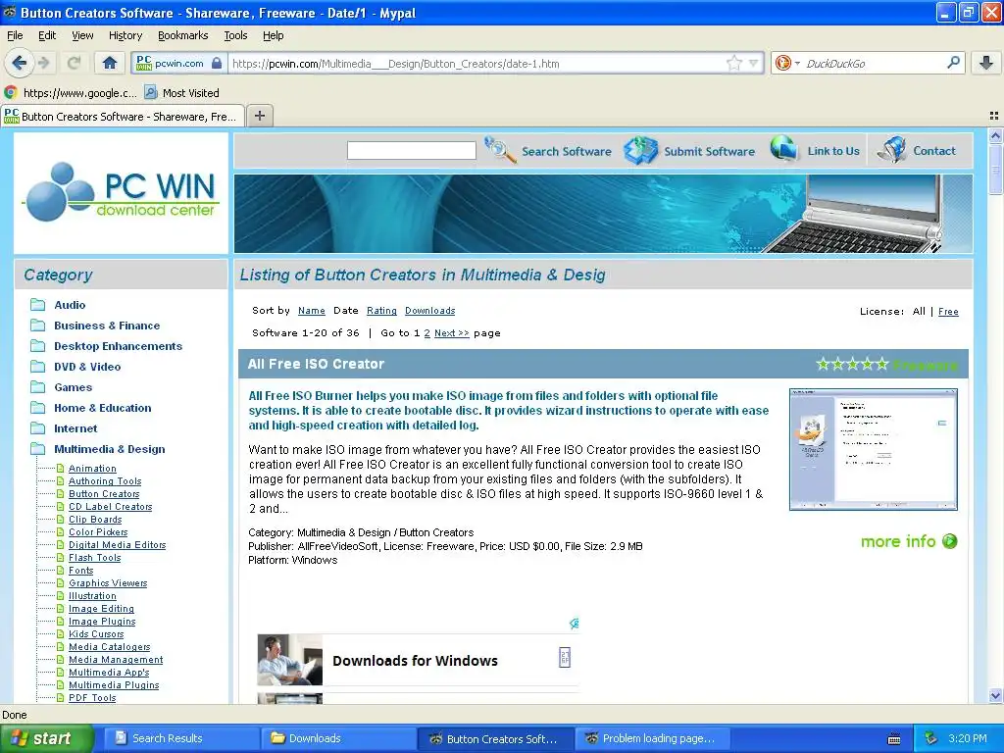This screenshot has height=753, width=1004.
Task: Collapse the Multimedia & Design category
Action: 109,449
